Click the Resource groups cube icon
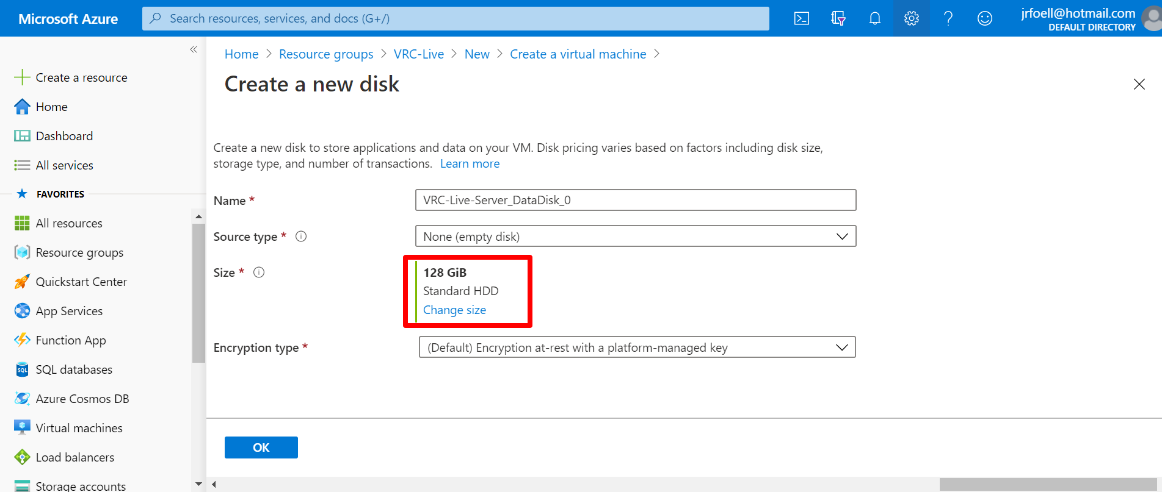The width and height of the screenshot is (1162, 492). tap(22, 252)
